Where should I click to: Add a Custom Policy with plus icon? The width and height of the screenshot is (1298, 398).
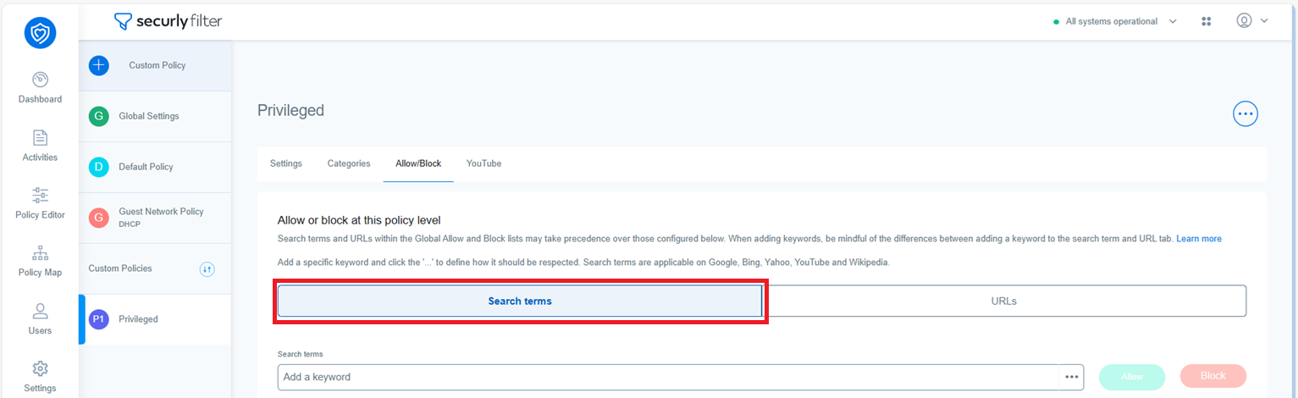(99, 65)
